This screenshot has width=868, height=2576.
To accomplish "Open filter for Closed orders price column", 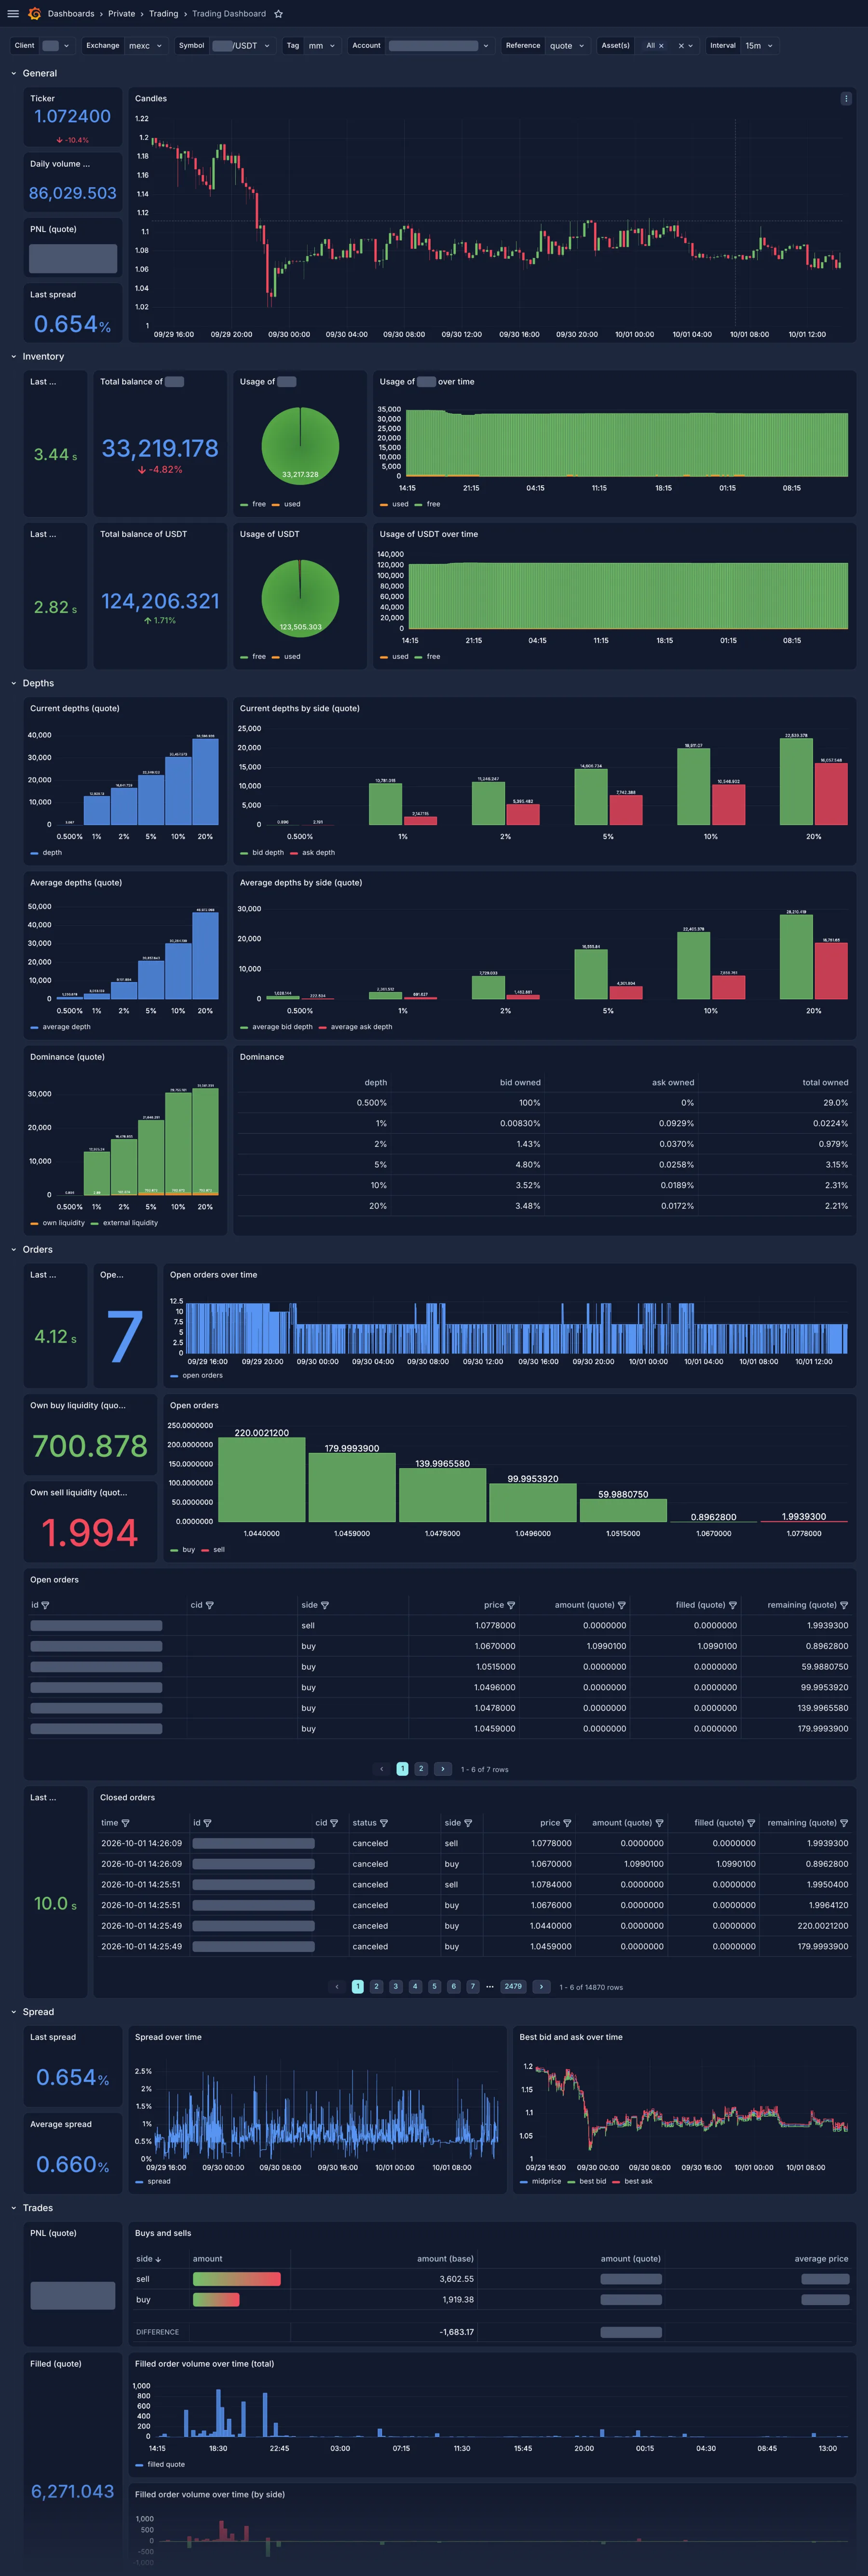I will (x=567, y=1823).
